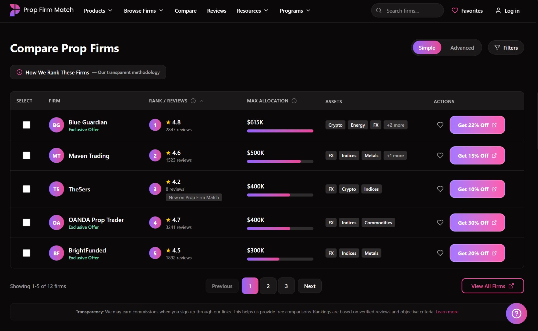Click rank 1 badge for Blue Guardian
Image resolution: width=538 pixels, height=331 pixels.
pyautogui.click(x=155, y=125)
